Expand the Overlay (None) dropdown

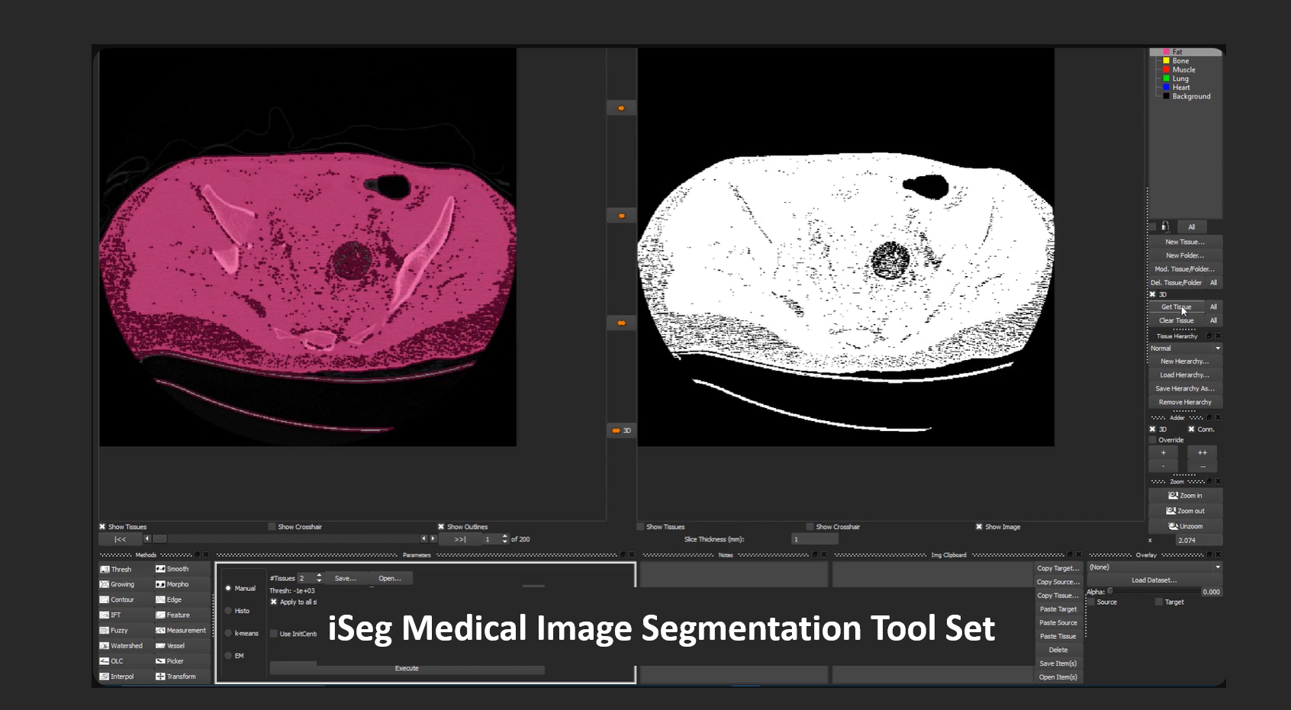click(x=1154, y=567)
